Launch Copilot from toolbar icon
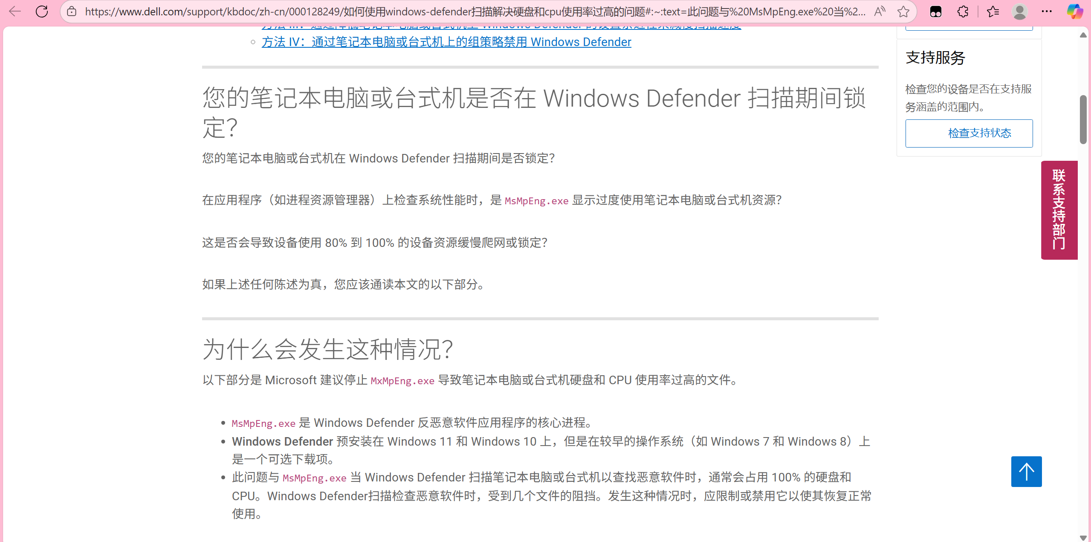 click(x=1074, y=12)
